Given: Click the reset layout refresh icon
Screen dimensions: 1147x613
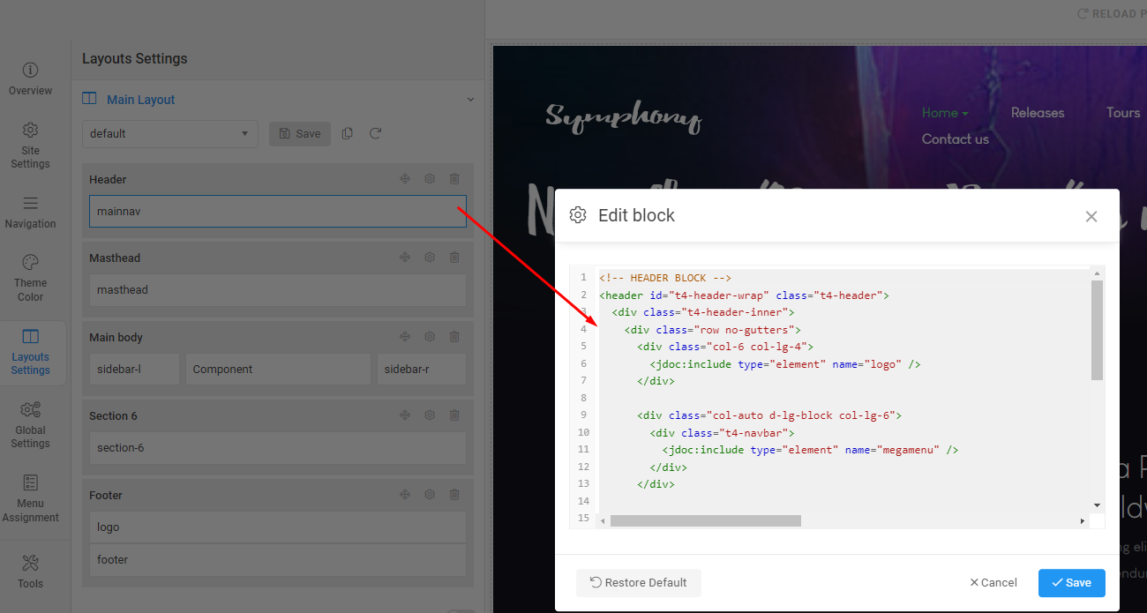Looking at the screenshot, I should [x=375, y=133].
